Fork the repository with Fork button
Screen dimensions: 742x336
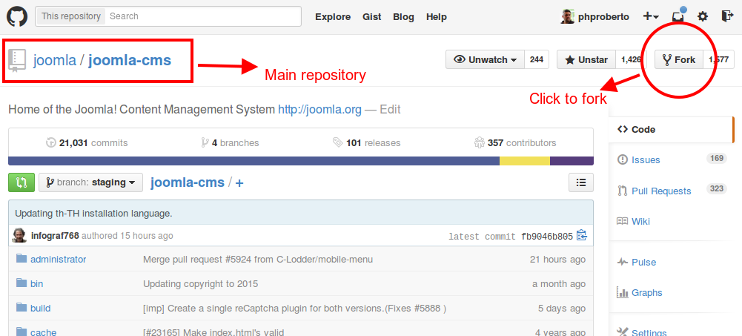(x=678, y=59)
